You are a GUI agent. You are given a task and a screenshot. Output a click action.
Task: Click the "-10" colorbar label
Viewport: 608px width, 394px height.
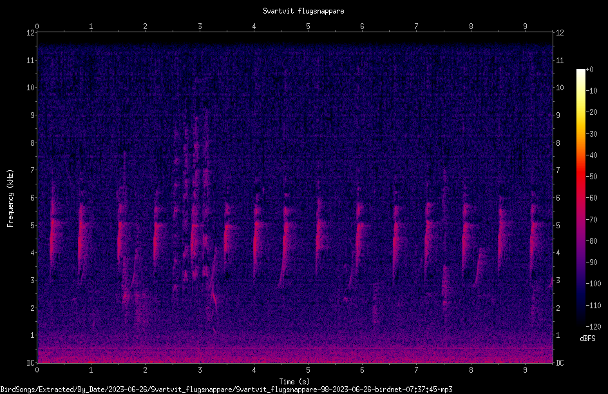[591, 91]
